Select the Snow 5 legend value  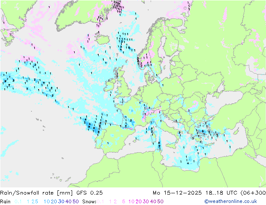124,202
